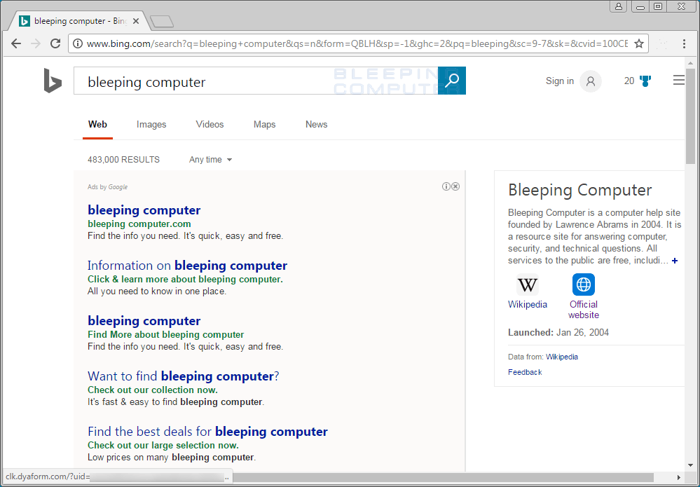Open ad Find the best deals
This screenshot has height=487, width=700.
(x=207, y=431)
